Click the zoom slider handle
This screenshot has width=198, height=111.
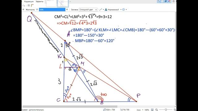[x=166, y=110]
